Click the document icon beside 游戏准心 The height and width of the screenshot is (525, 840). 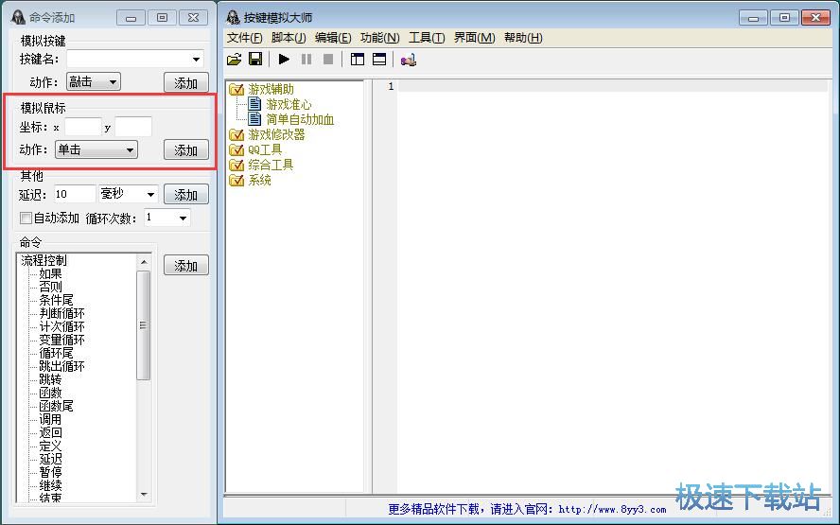255,104
